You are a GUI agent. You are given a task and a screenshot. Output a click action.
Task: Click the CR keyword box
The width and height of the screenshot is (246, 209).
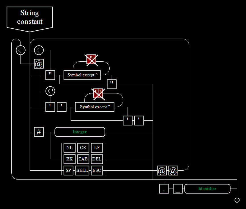point(83,148)
